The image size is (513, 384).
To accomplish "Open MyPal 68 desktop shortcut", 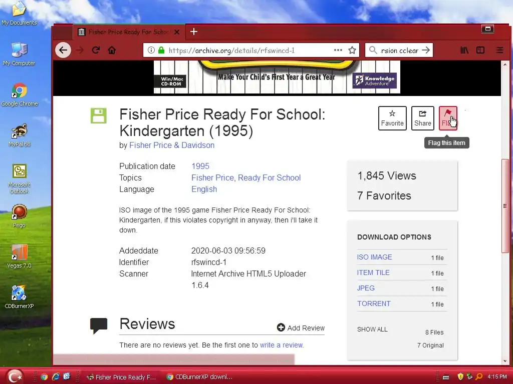I will tap(20, 135).
